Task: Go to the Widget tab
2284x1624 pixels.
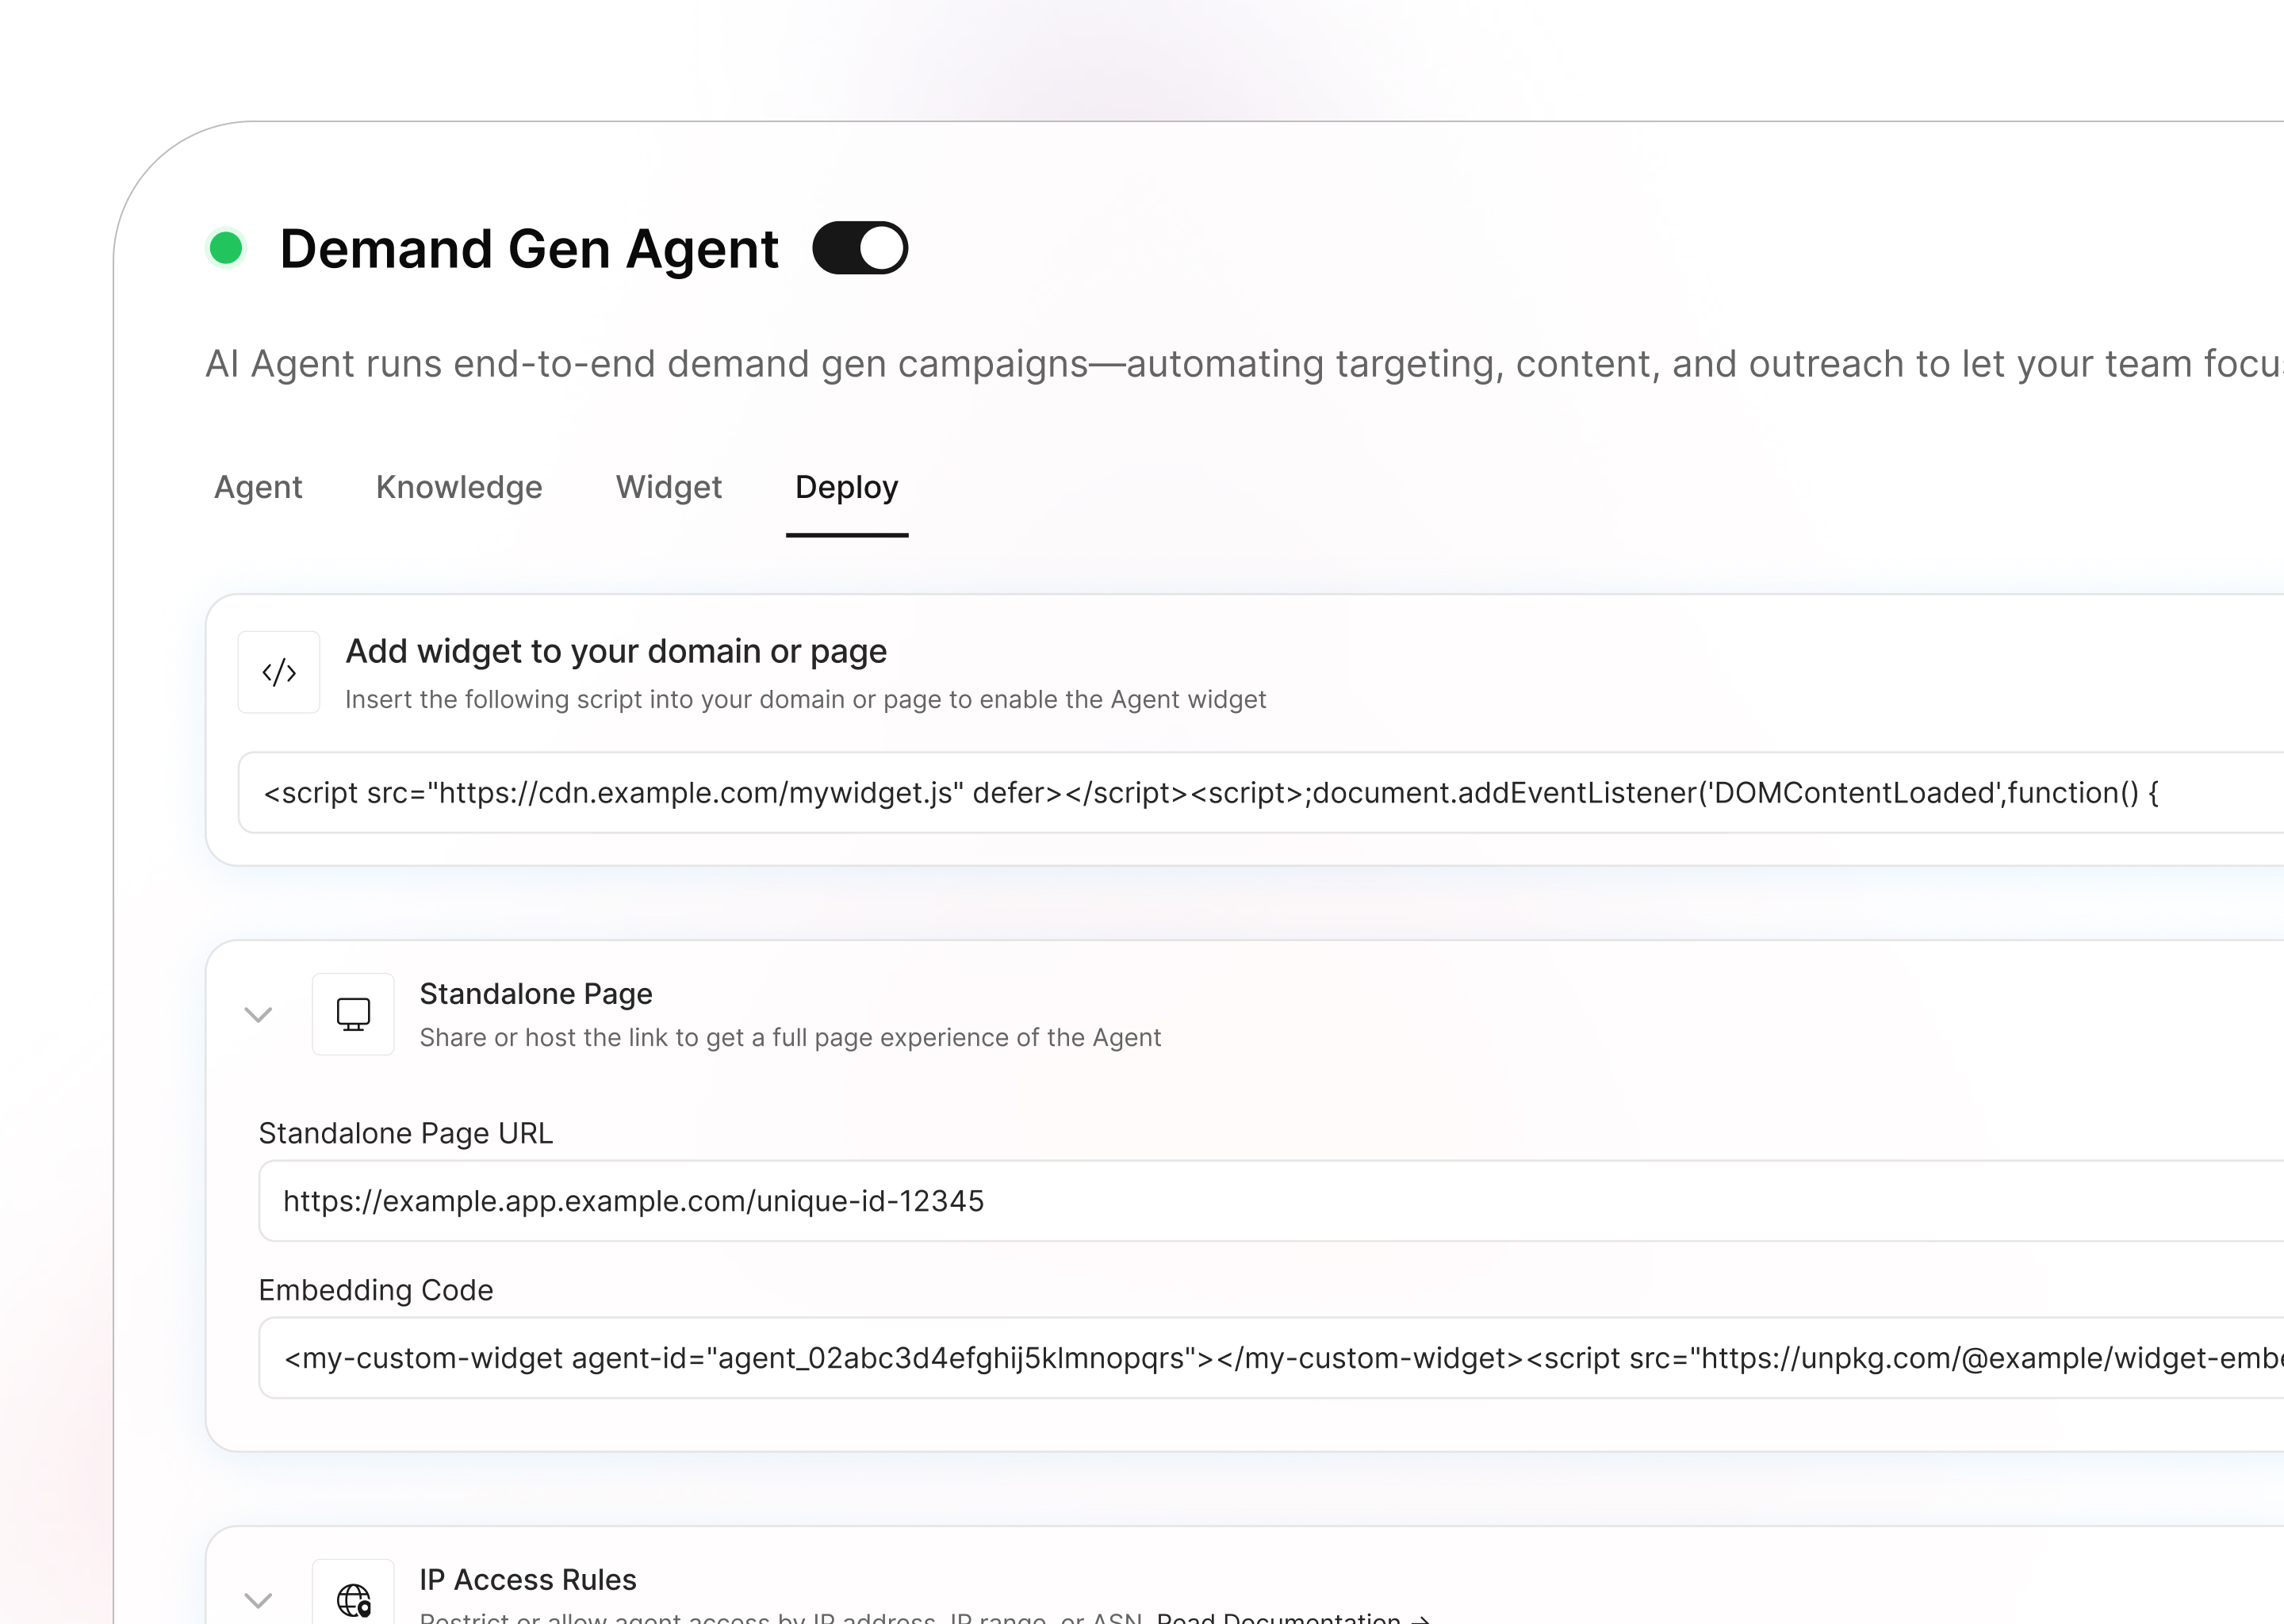Action: pos(668,487)
